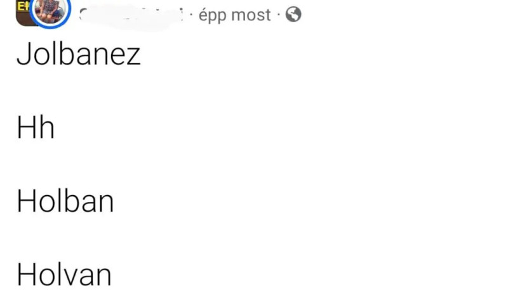508x305 pixels.
Task: Click the "Holban" line of the post
Action: pos(65,202)
